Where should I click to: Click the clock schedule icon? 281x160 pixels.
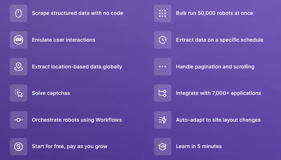click(163, 40)
